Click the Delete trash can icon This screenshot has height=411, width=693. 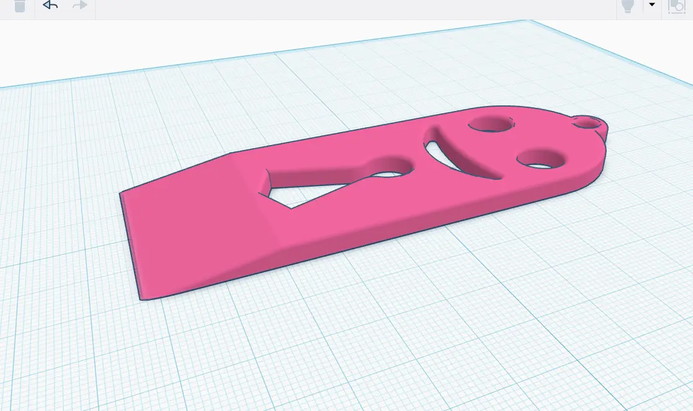[19, 6]
